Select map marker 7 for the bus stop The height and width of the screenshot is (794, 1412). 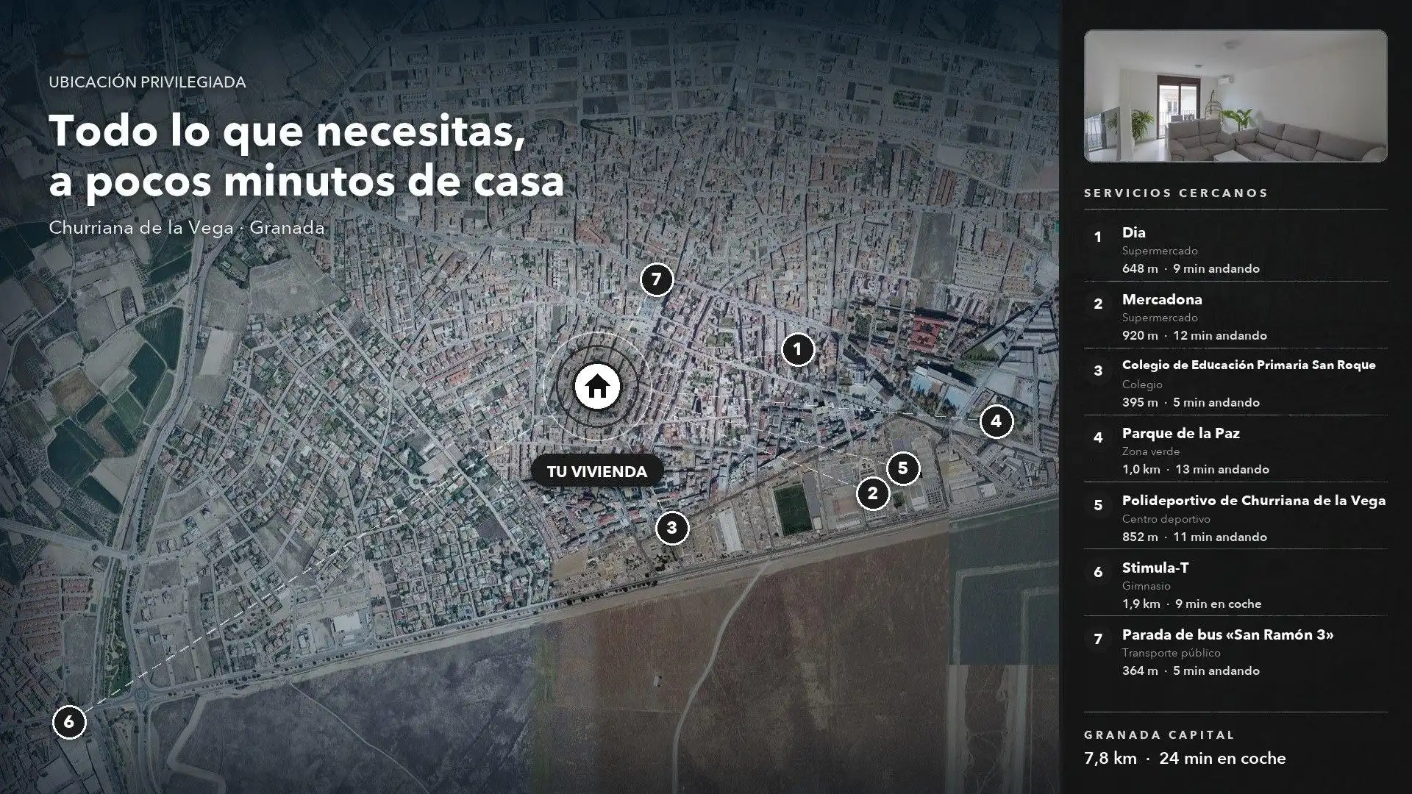point(657,279)
